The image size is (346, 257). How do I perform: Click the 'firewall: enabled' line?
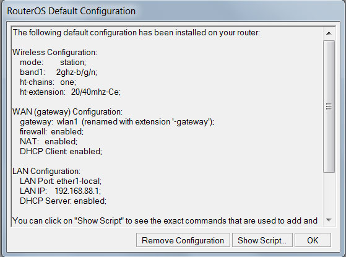51,131
